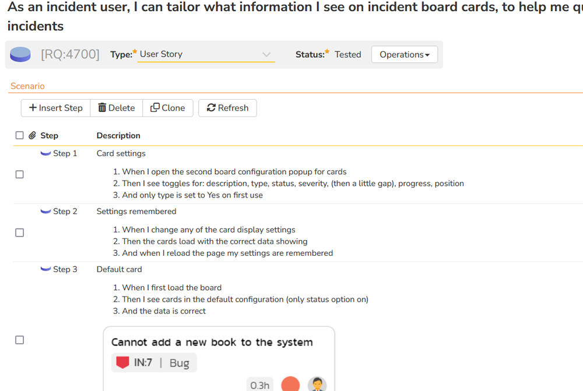
Task: Click the Insert Step button
Action: click(56, 108)
